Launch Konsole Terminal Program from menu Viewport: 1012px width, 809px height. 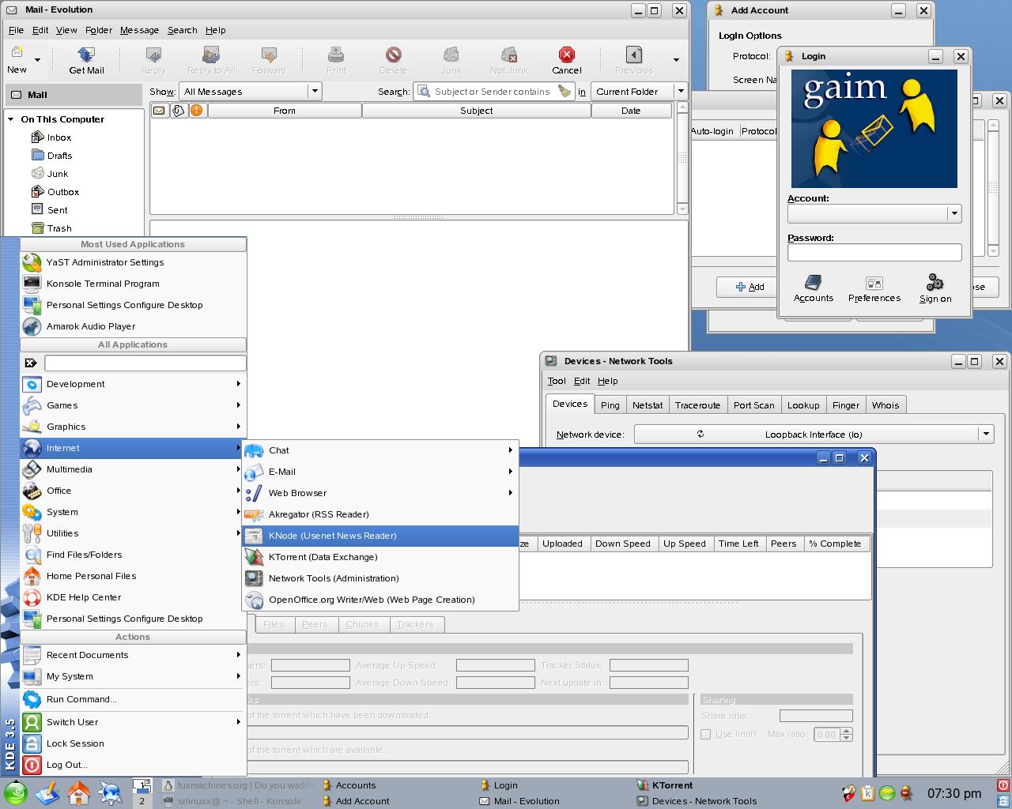pos(133,284)
